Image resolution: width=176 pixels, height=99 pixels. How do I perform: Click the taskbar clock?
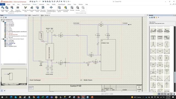click(168, 97)
